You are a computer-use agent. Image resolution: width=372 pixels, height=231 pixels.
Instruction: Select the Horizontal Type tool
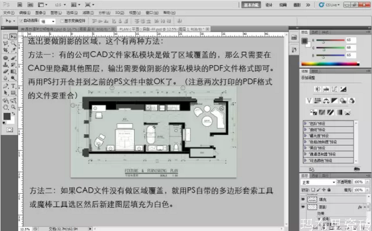(x=13, y=86)
